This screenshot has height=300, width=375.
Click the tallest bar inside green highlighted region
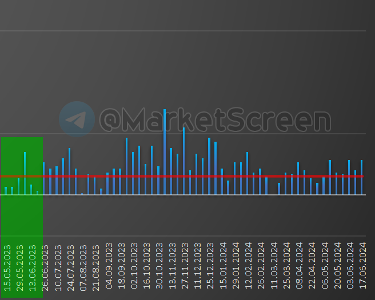tap(25, 173)
